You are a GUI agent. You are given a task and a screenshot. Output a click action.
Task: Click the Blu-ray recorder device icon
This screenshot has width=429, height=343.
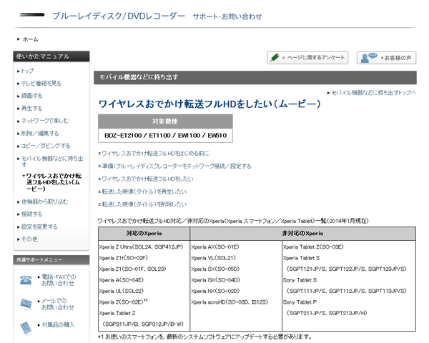point(32,15)
